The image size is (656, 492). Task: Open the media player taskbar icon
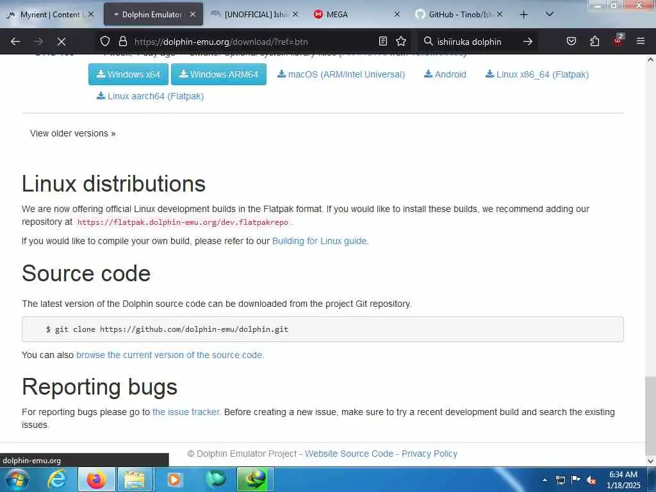174,479
